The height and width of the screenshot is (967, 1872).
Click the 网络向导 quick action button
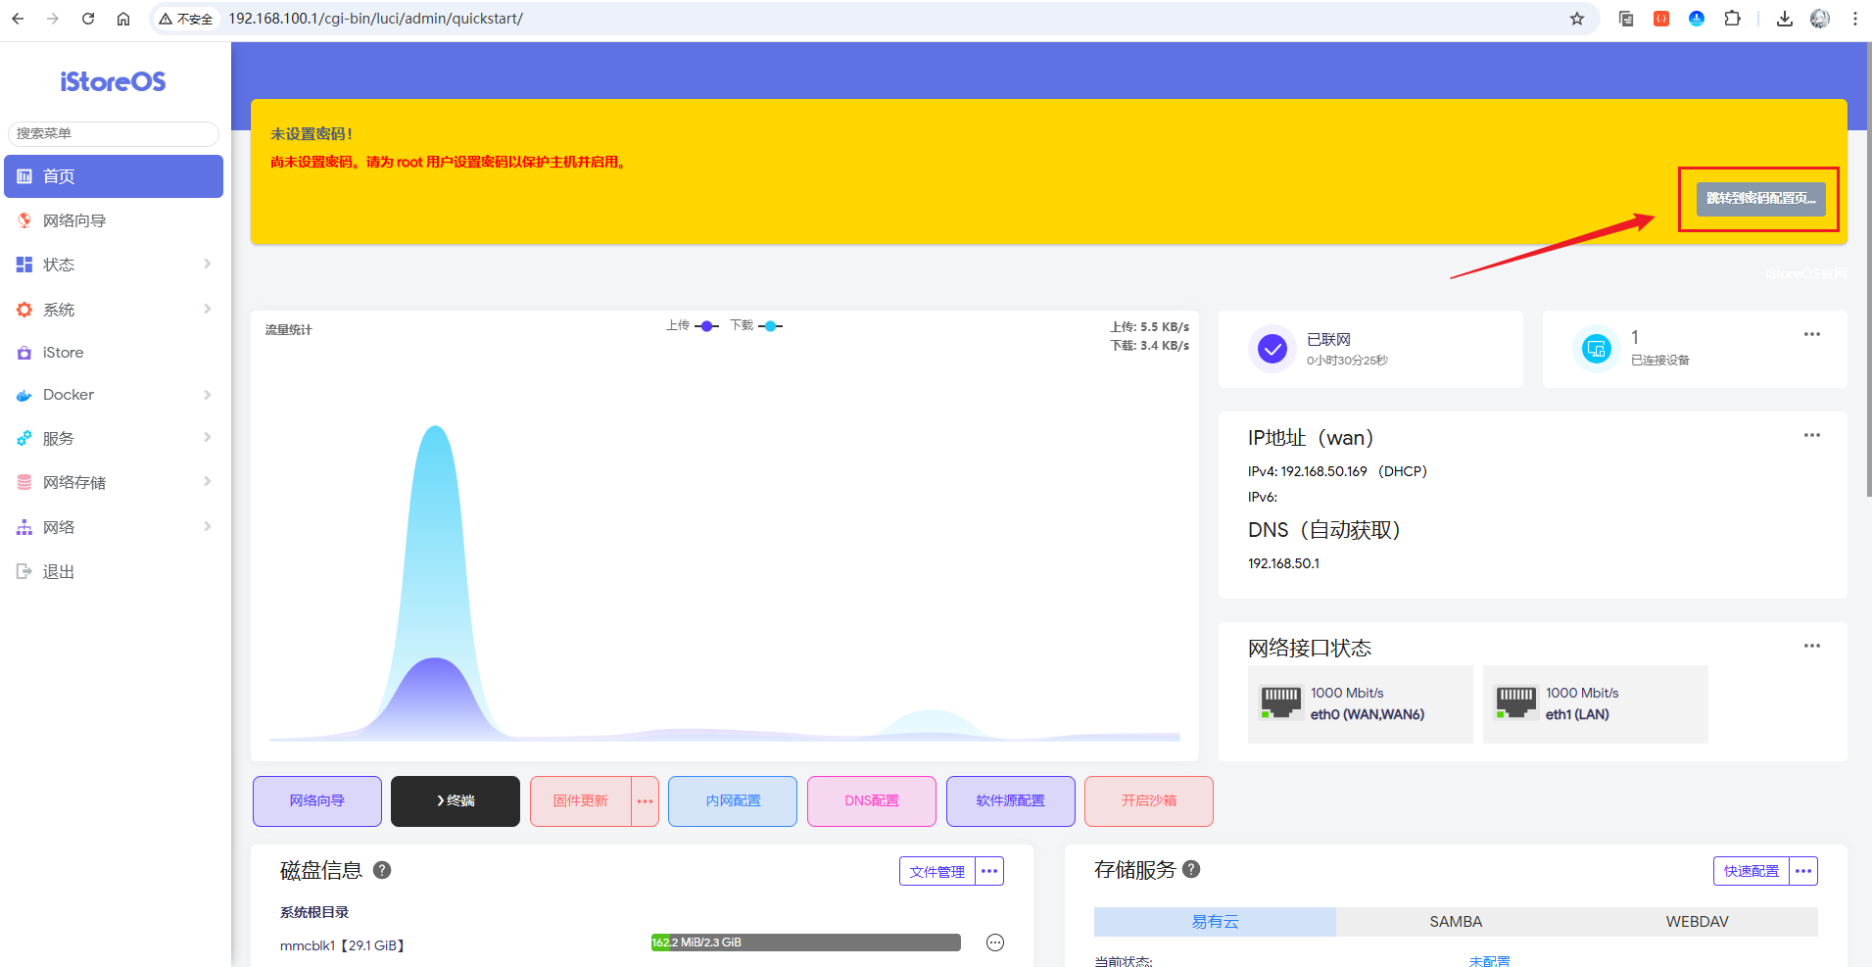click(x=317, y=801)
